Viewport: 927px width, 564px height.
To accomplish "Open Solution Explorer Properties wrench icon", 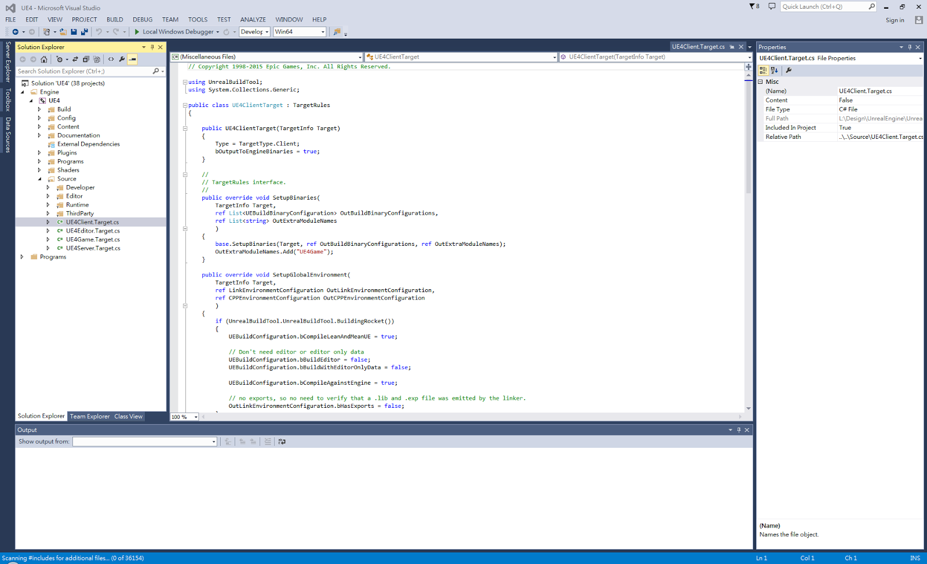I will point(122,58).
